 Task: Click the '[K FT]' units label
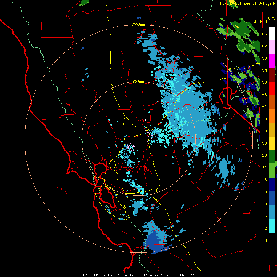coord(260,22)
